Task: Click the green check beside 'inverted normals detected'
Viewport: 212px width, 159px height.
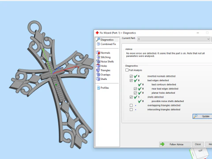Action: point(136,76)
